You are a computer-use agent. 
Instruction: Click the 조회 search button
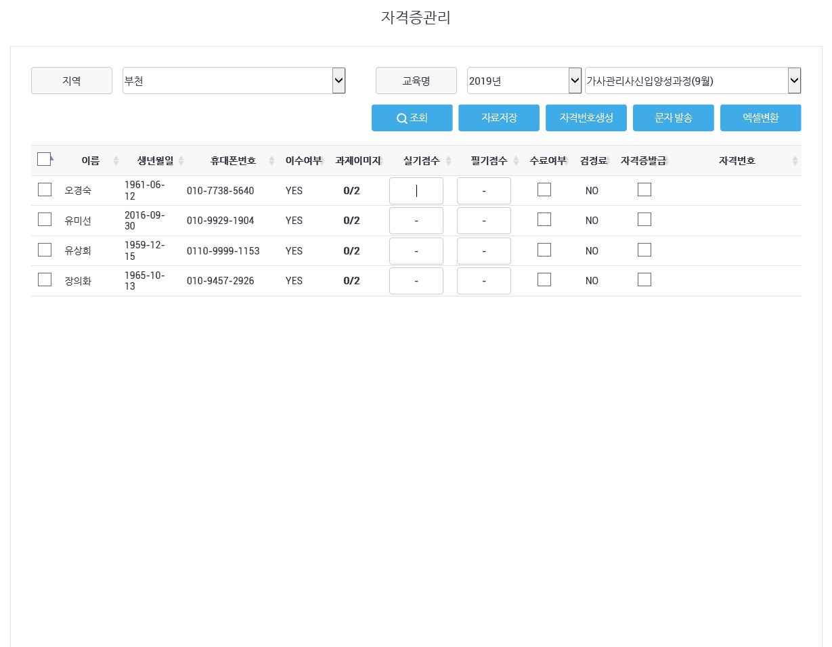coord(412,118)
